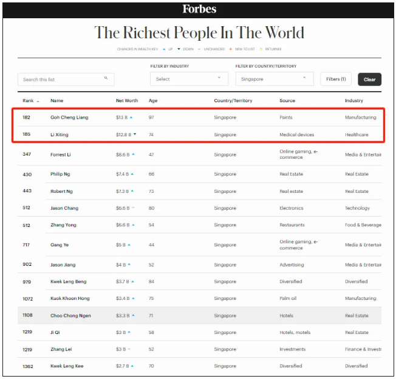
Task: Click up arrow beside $7.3 B
Action: click(132, 191)
